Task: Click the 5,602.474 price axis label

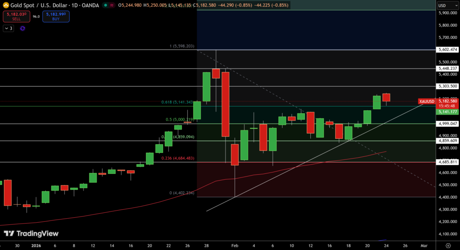Action: (x=447, y=50)
